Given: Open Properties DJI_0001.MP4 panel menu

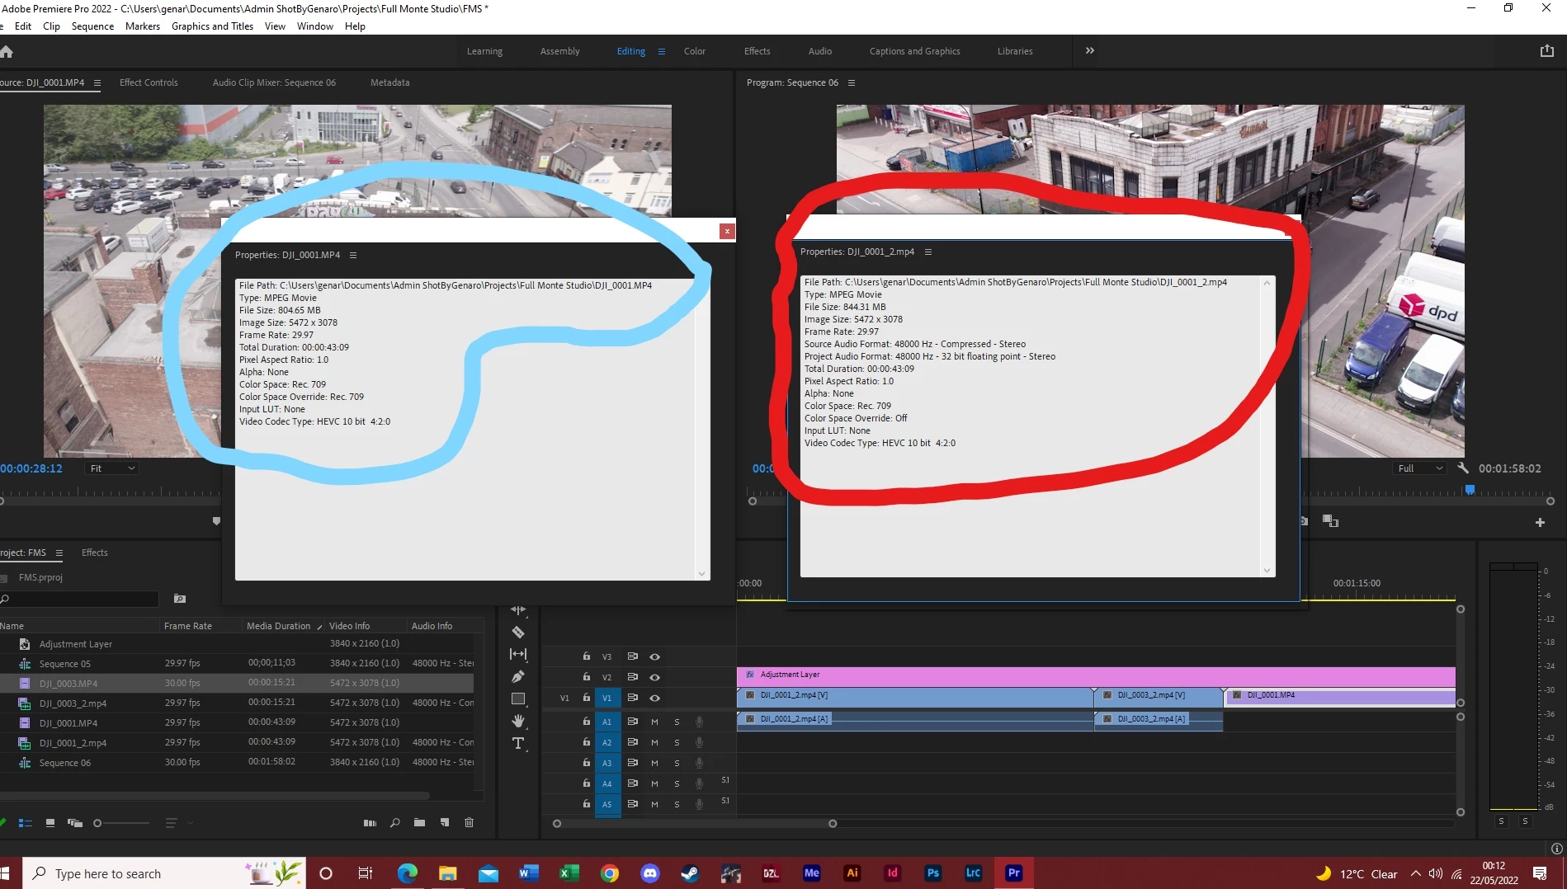Looking at the screenshot, I should click(353, 255).
